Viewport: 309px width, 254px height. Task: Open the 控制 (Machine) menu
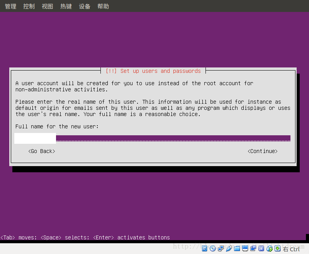pos(29,6)
